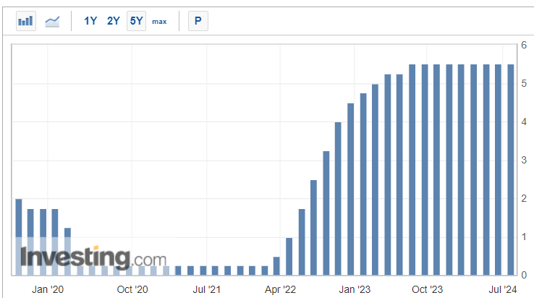The image size is (534, 298).
Task: Select the max time range
Action: [x=159, y=22]
